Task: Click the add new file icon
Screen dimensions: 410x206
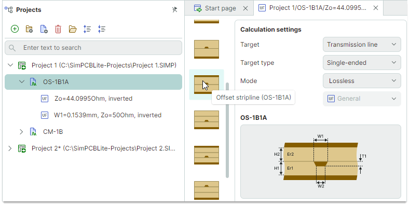Action: click(x=44, y=29)
